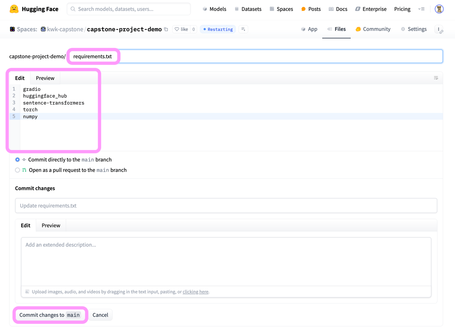Screen dimensions: 455x332
Task: Click the Cancel button
Action: click(100, 315)
